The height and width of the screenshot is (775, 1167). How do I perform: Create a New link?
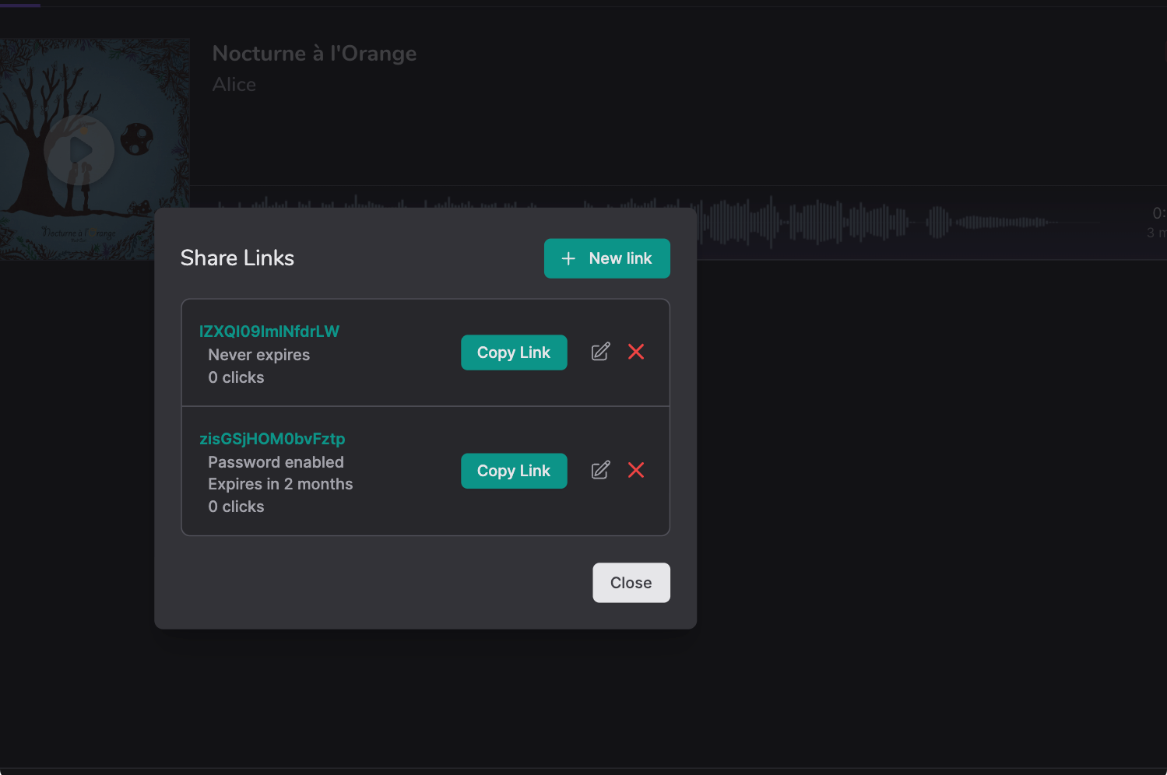tap(607, 258)
